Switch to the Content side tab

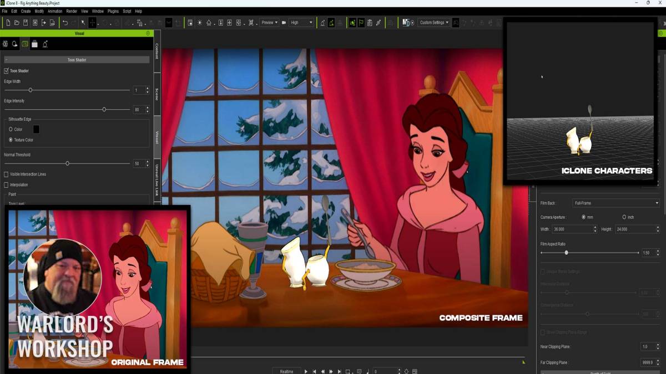[x=157, y=51]
